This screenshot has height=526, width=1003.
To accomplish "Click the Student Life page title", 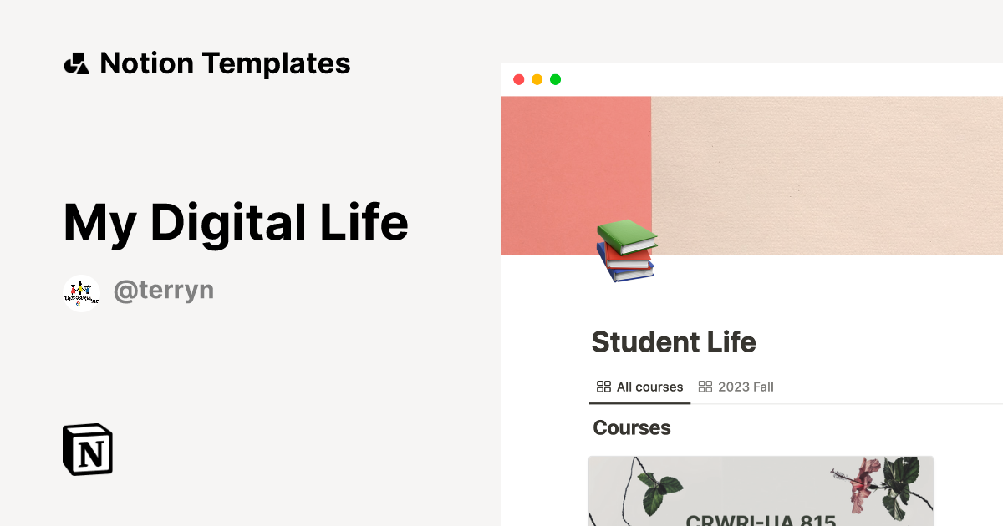I will pos(673,342).
